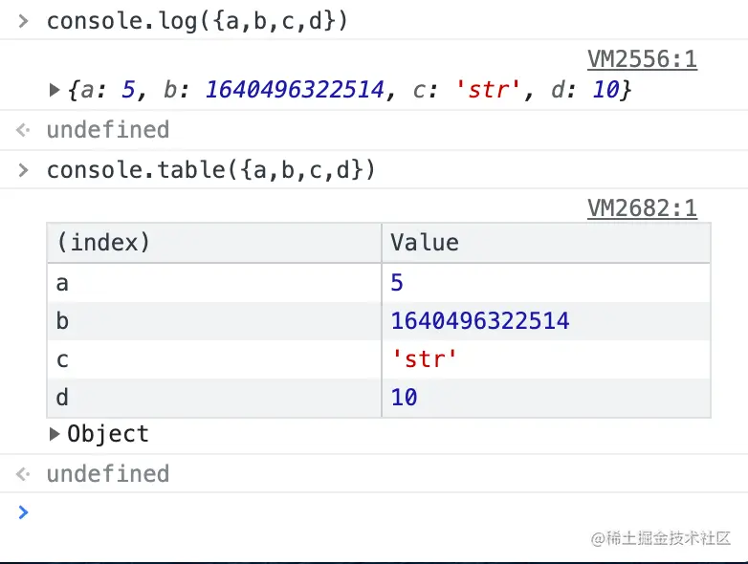
Task: Click the return arrow beside first undefined
Action: click(x=24, y=130)
